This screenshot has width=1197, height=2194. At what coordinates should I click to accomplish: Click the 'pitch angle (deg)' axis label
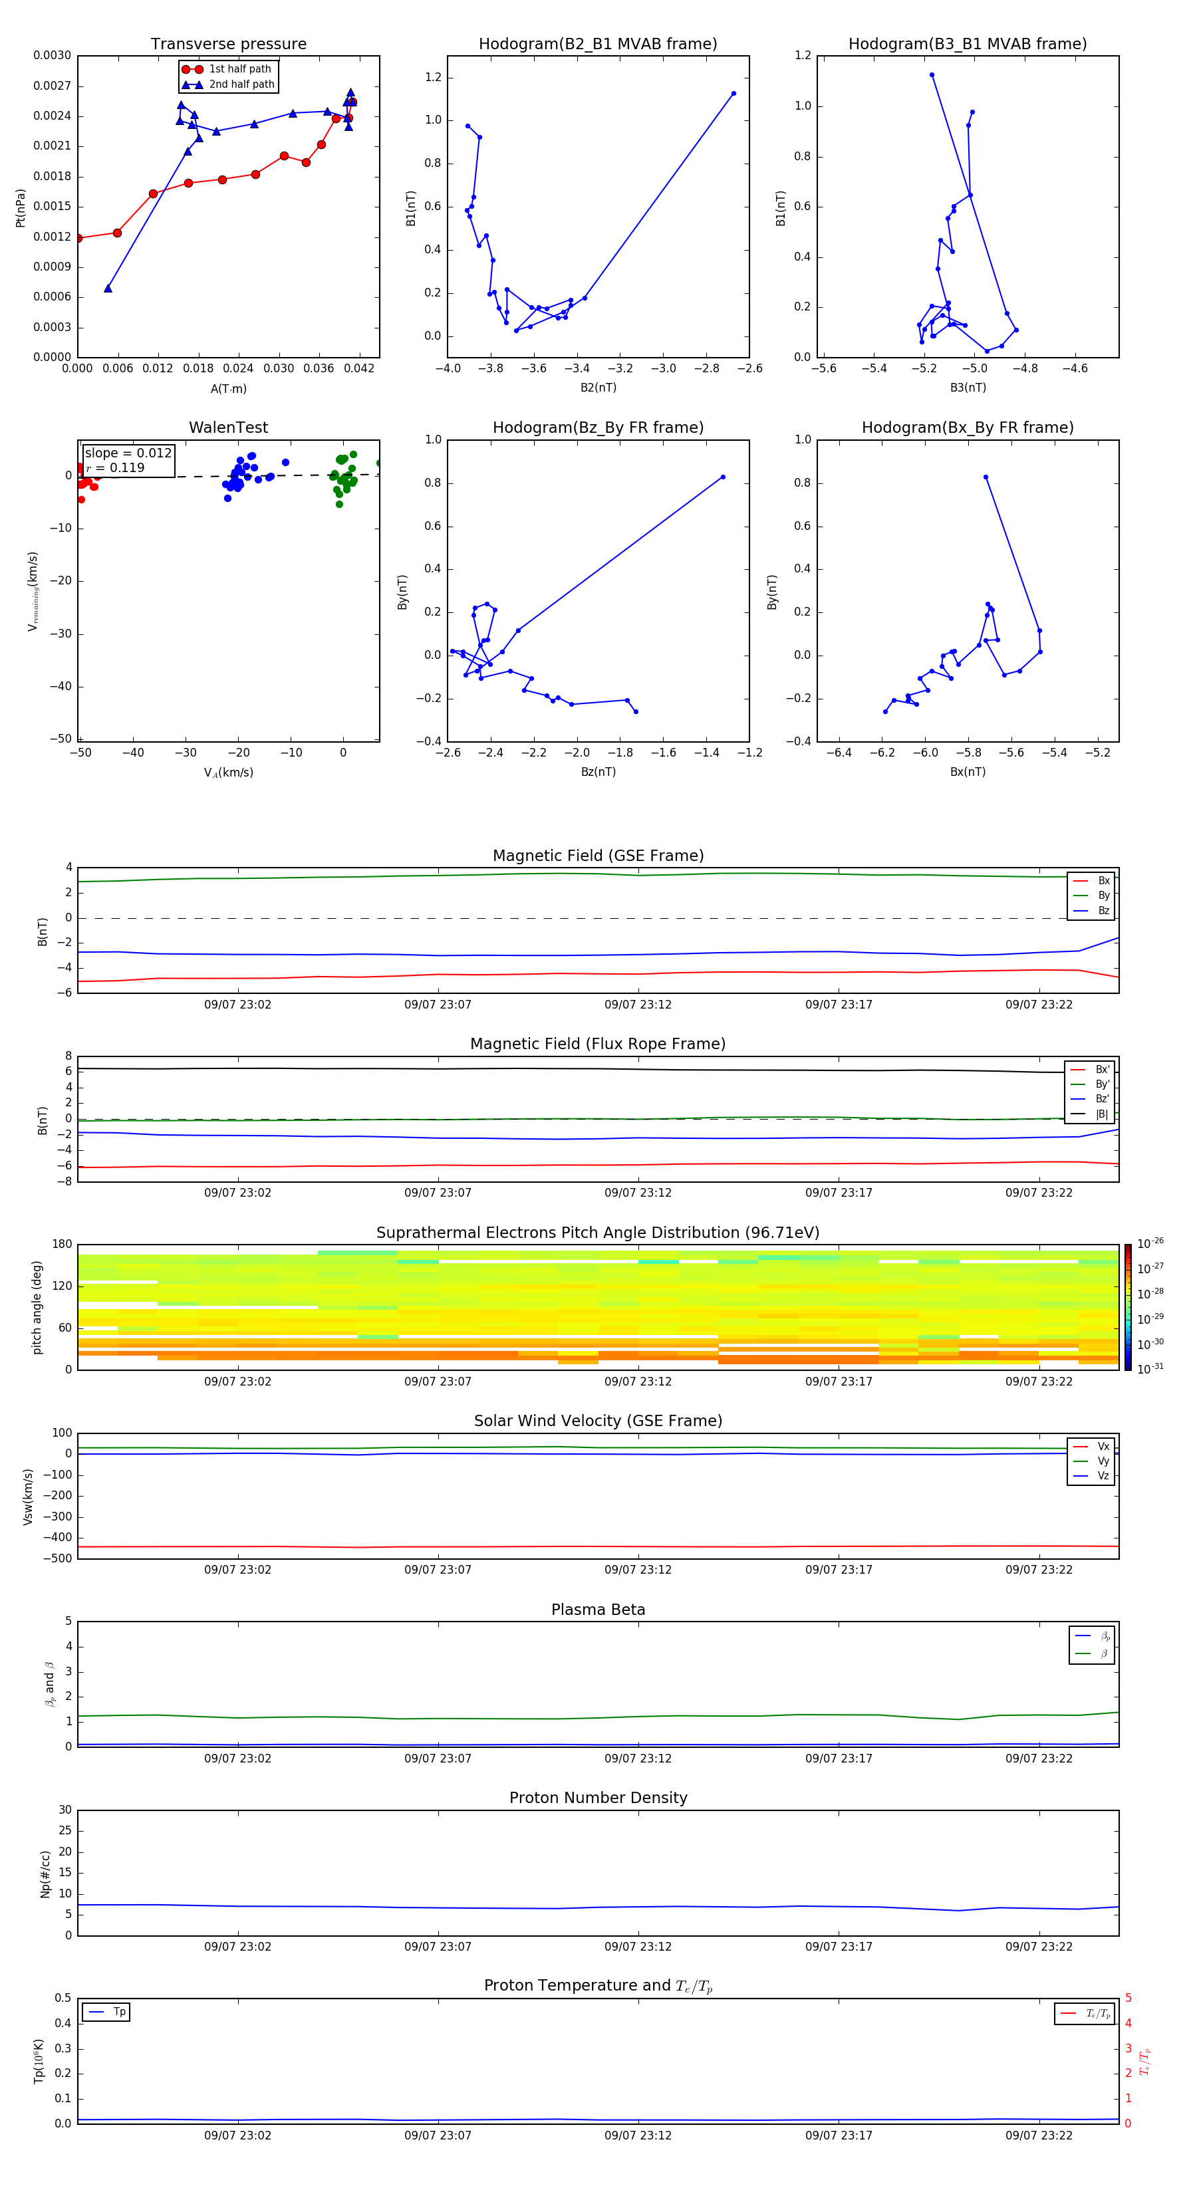[37, 1307]
